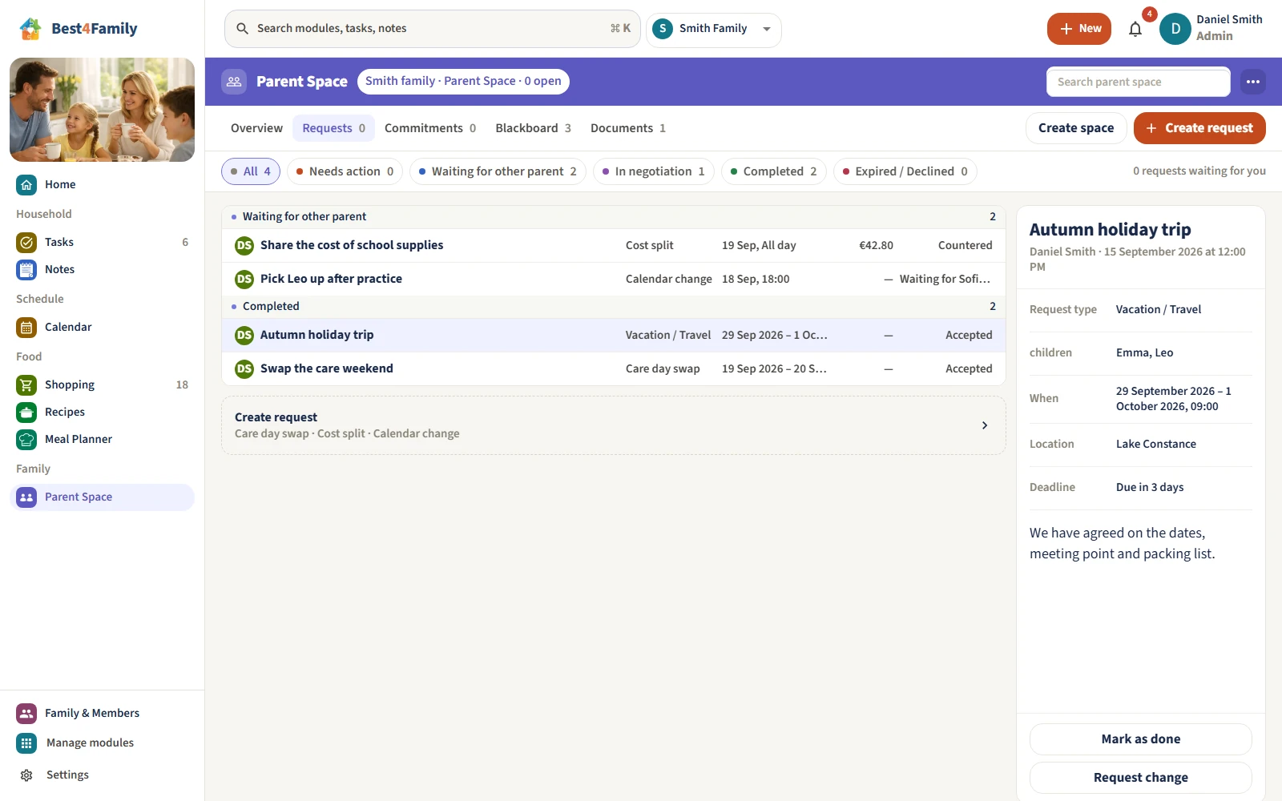Filter requests by In negotiation

(x=653, y=171)
